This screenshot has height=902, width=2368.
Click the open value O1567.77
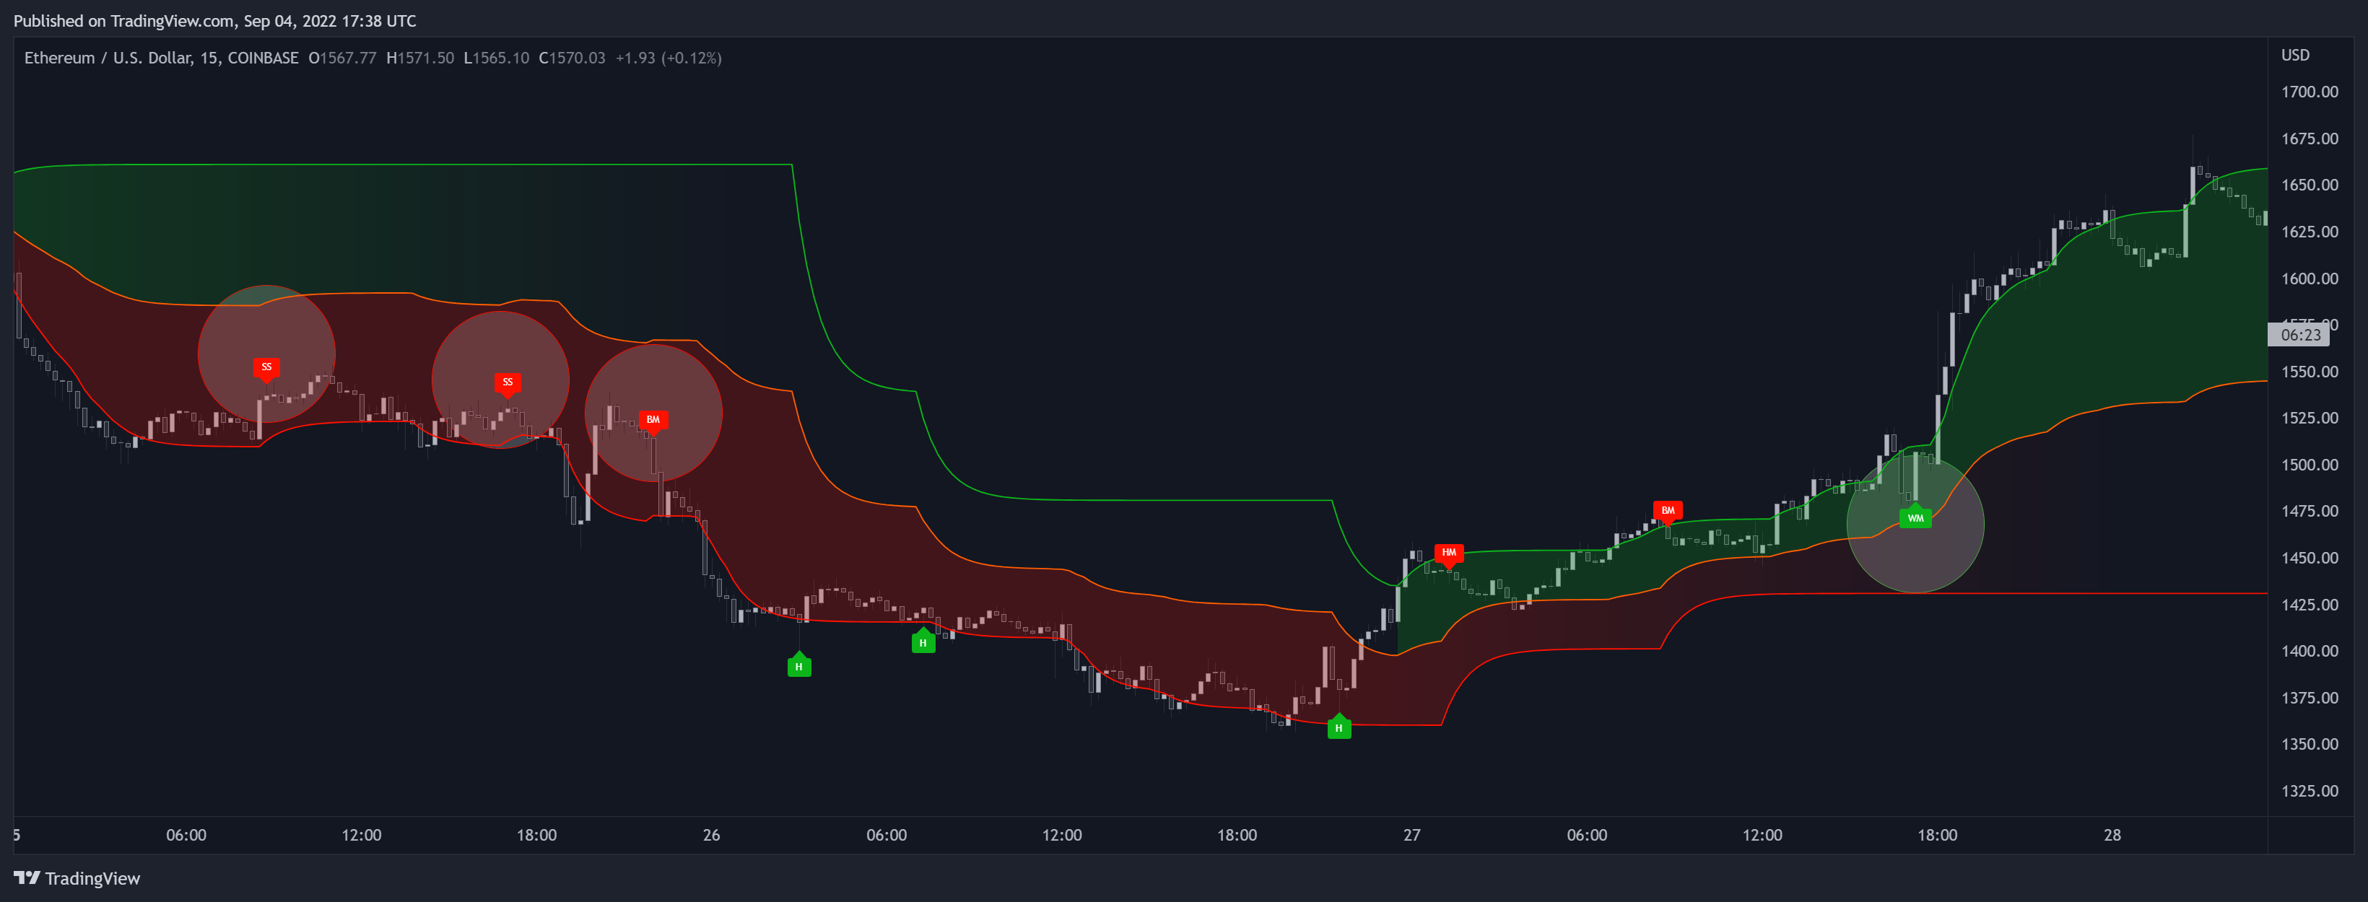[343, 58]
